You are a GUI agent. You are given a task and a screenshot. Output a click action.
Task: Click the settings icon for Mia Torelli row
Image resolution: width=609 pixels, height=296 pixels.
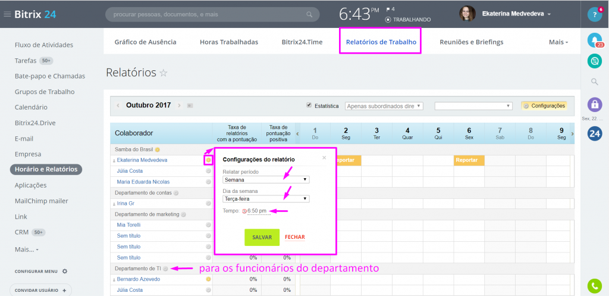click(x=208, y=225)
